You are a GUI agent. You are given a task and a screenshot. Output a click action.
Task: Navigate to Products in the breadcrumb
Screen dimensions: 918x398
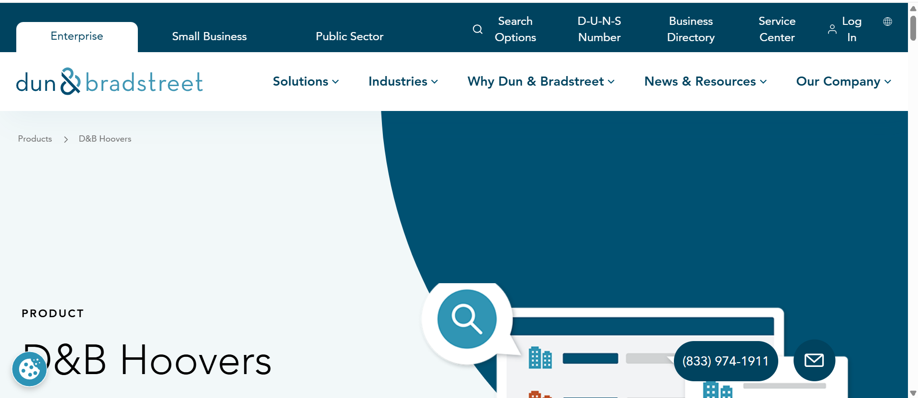coord(35,139)
